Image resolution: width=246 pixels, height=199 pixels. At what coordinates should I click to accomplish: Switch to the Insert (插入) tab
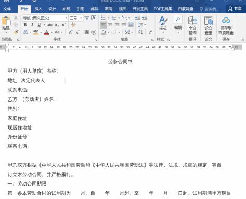coord(38,9)
